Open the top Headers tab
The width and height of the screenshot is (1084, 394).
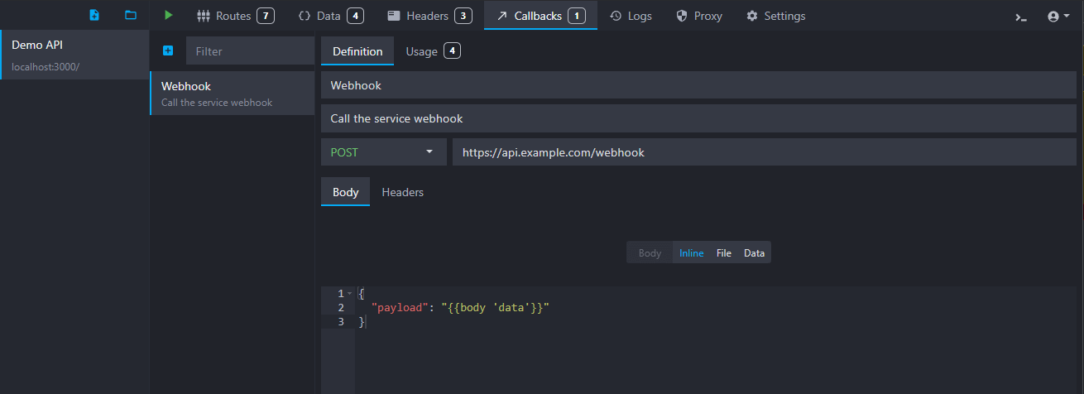[x=429, y=16]
